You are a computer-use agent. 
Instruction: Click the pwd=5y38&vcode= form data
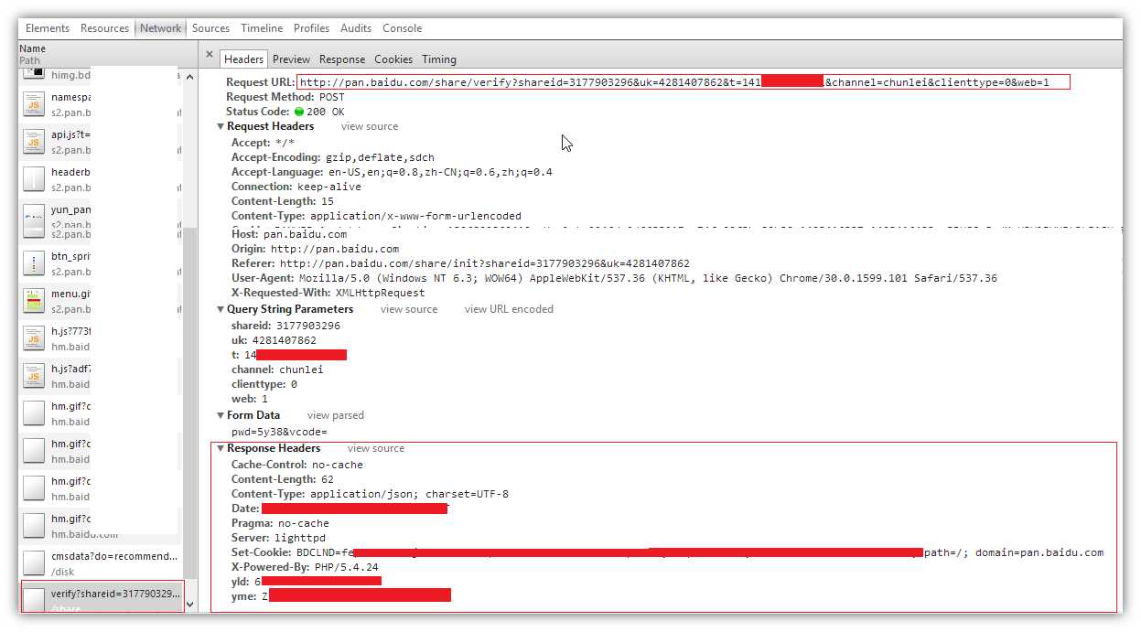280,432
